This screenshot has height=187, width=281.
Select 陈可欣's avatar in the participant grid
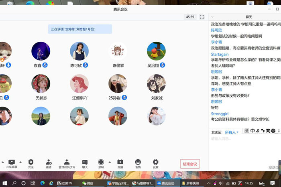coord(79,51)
